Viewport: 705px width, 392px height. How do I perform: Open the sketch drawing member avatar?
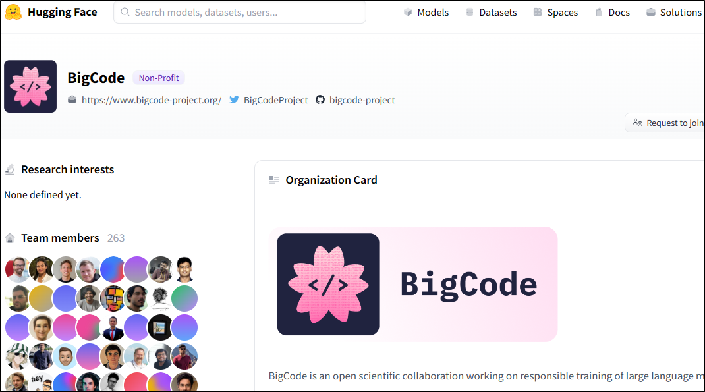pyautogui.click(x=161, y=298)
